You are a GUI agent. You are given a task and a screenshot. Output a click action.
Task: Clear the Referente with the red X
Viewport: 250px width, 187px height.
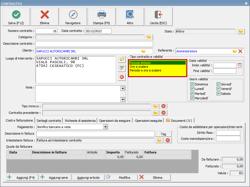pos(240,51)
